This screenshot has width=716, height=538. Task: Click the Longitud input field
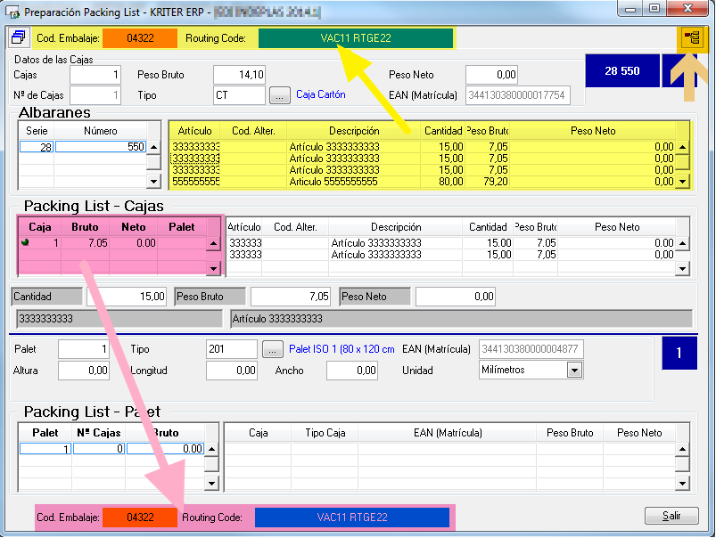click(232, 370)
